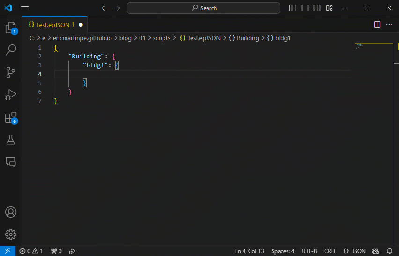This screenshot has width=399, height=256.
Task: Toggle the secondary side bar layout
Action: (x=317, y=8)
